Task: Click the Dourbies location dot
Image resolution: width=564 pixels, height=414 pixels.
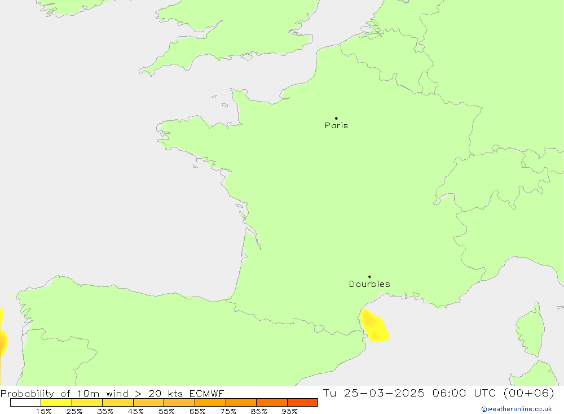Action: point(369,277)
